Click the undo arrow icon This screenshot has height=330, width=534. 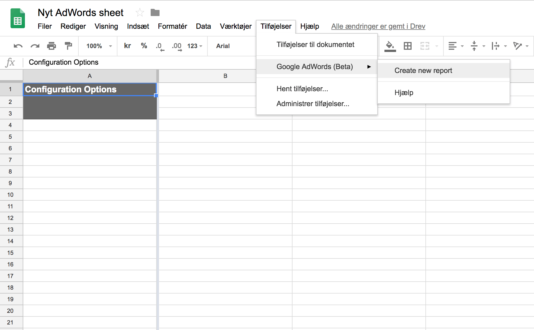click(18, 46)
